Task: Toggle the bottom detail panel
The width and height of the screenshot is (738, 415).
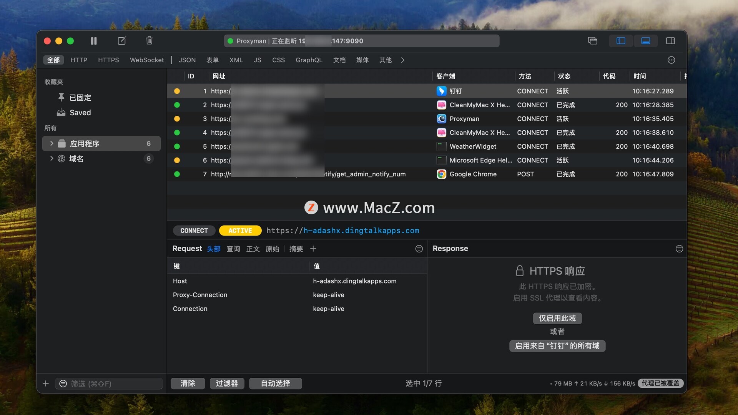Action: tap(645, 41)
